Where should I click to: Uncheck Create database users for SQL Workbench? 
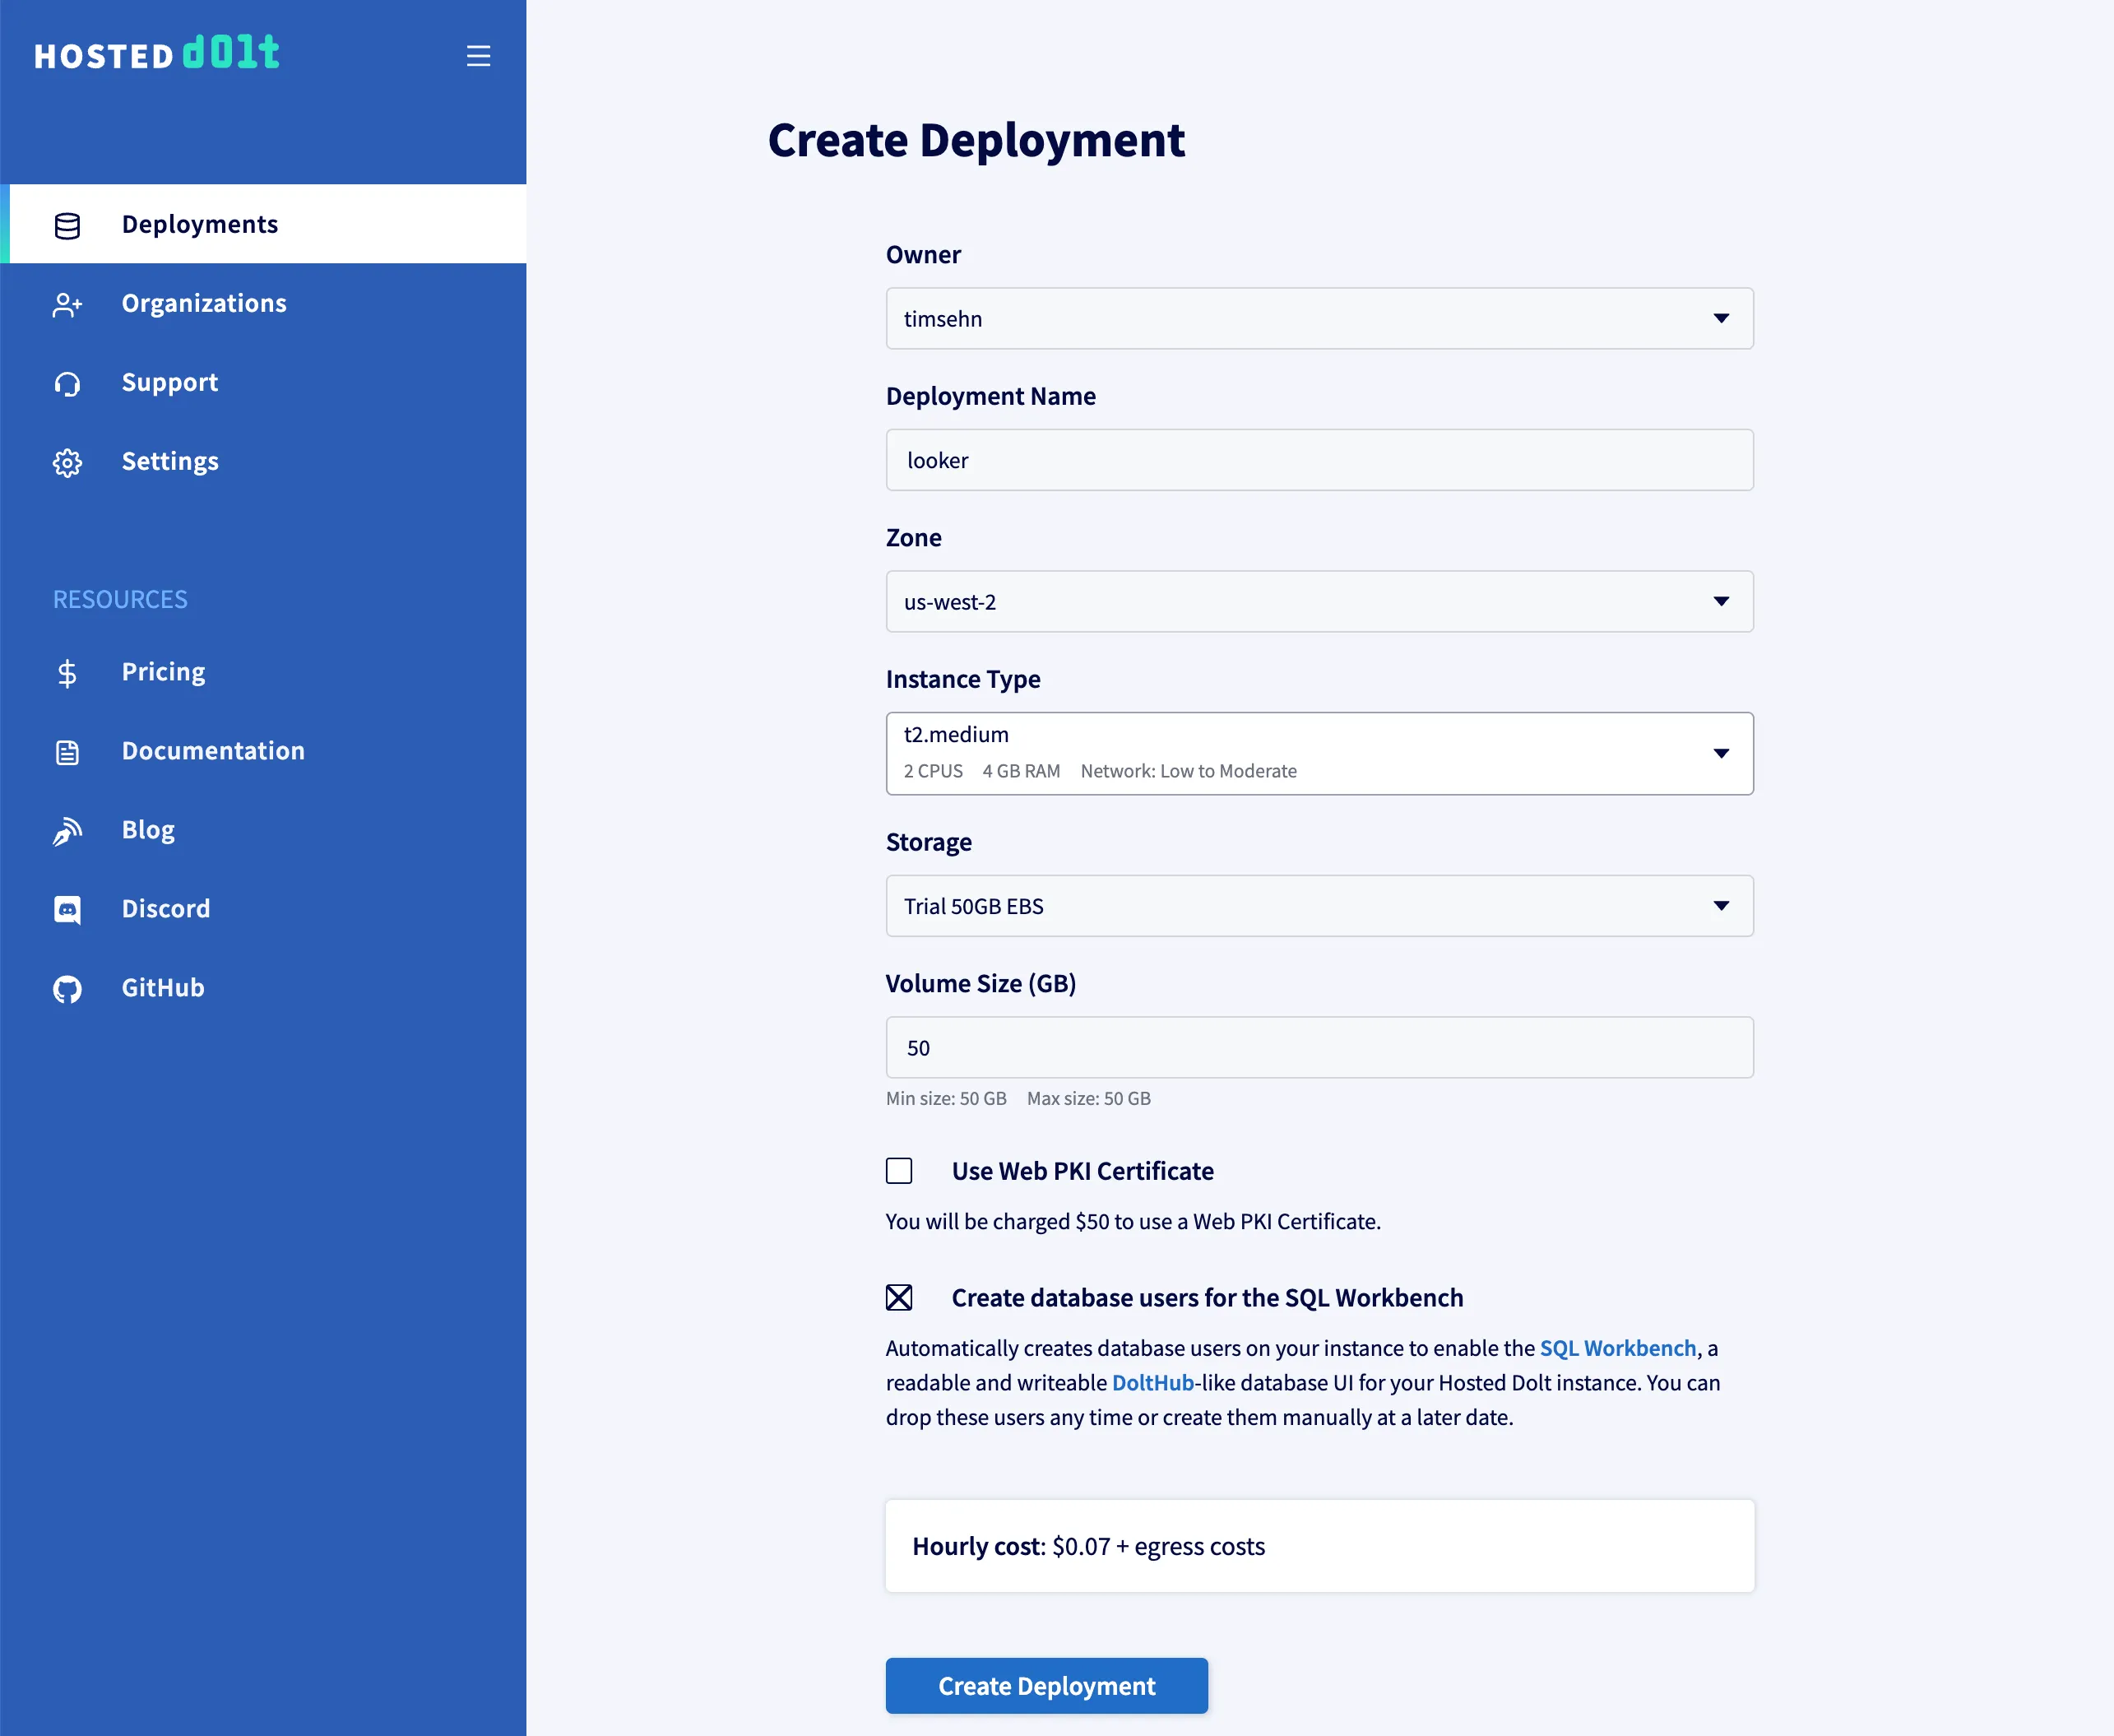898,1297
